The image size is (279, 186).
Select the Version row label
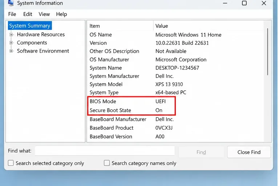(98, 43)
